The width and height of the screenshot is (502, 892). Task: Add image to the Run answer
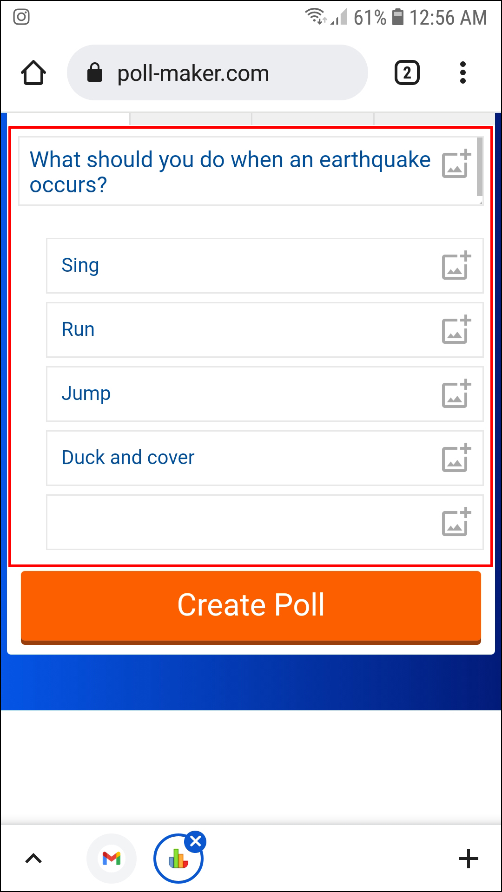456,330
